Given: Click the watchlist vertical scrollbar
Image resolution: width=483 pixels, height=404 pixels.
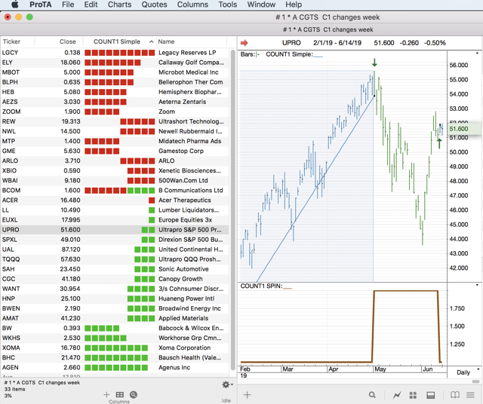Looking at the screenshot, I should click(233, 209).
